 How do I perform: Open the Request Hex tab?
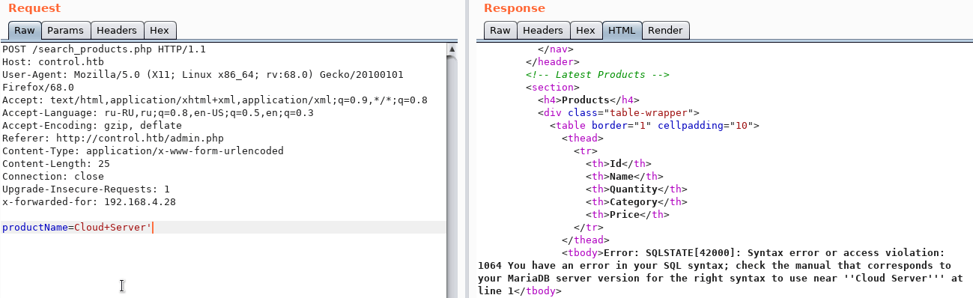(x=160, y=31)
